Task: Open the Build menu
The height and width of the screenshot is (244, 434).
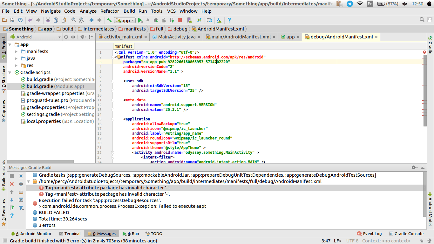Action: (x=129, y=11)
